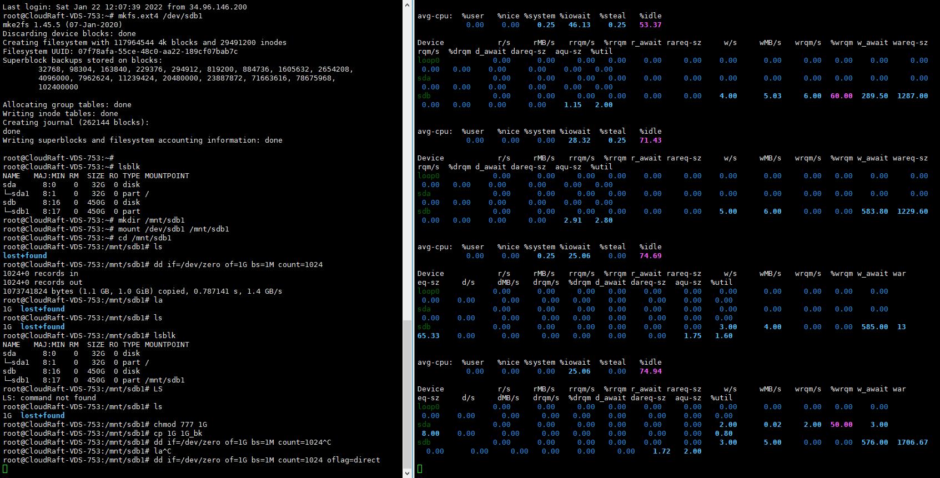Viewport: 940px width, 478px height.
Task: Click the dd command ending 'count=1024^C'
Action: (243, 442)
